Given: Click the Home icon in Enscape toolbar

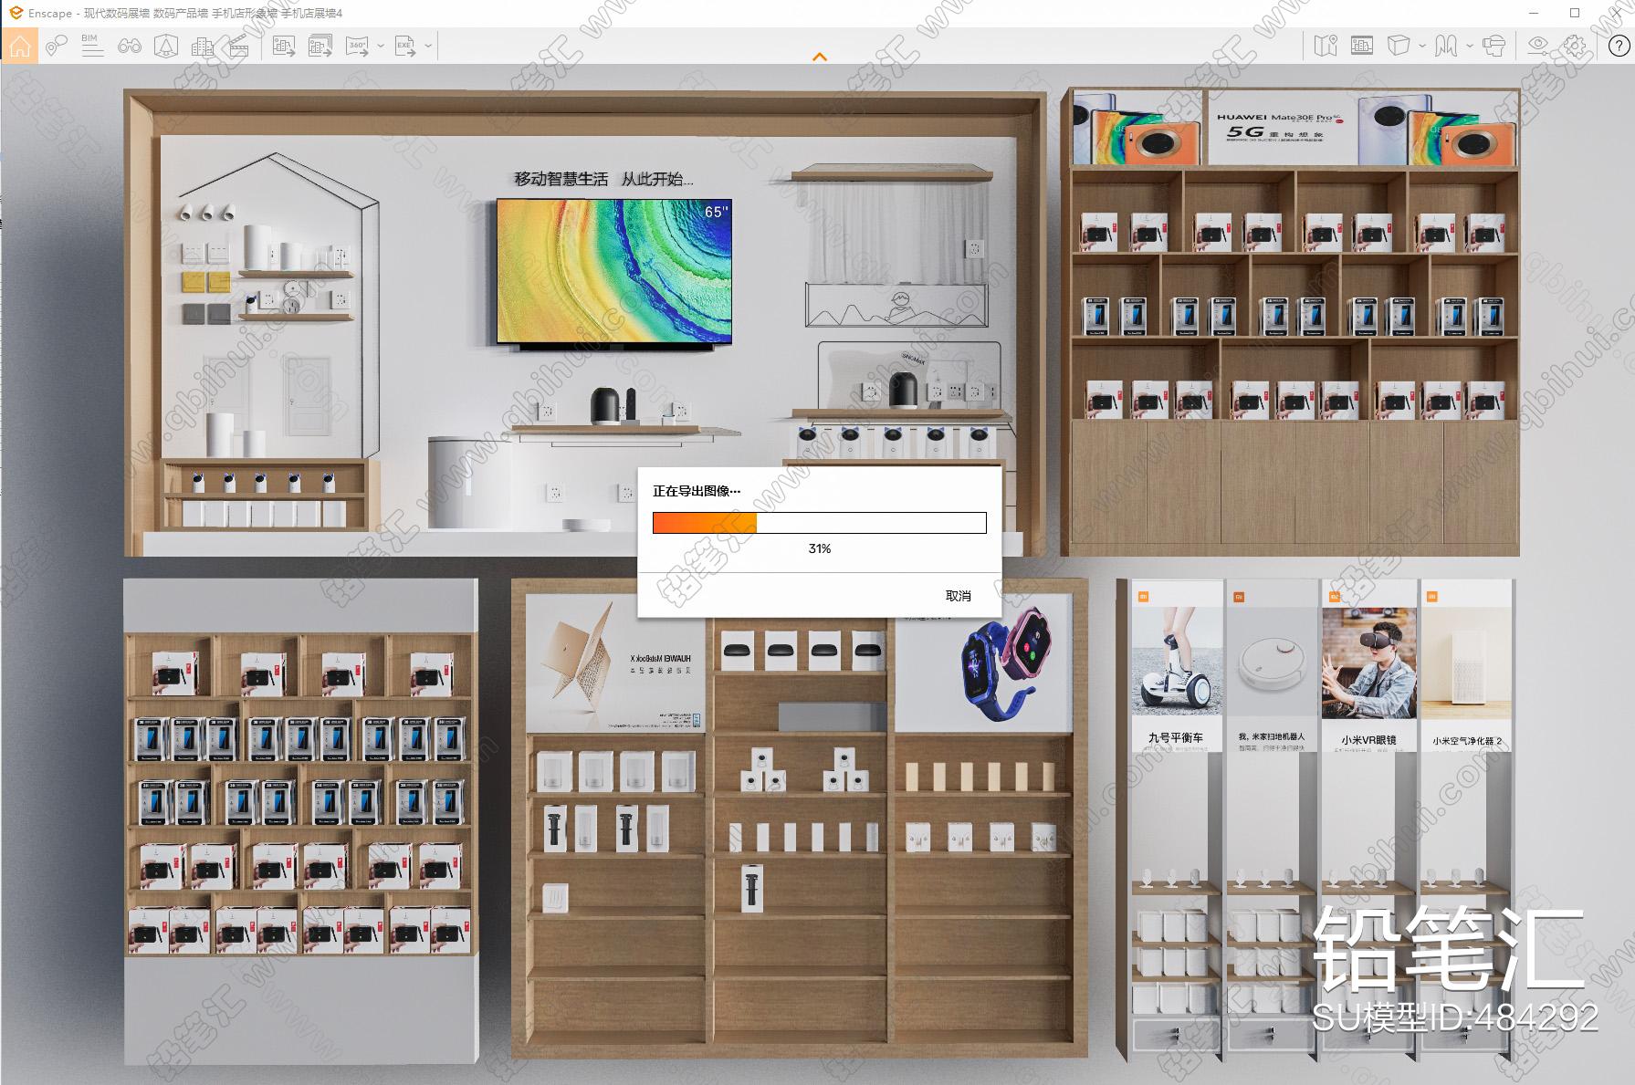Looking at the screenshot, I should [x=20, y=46].
